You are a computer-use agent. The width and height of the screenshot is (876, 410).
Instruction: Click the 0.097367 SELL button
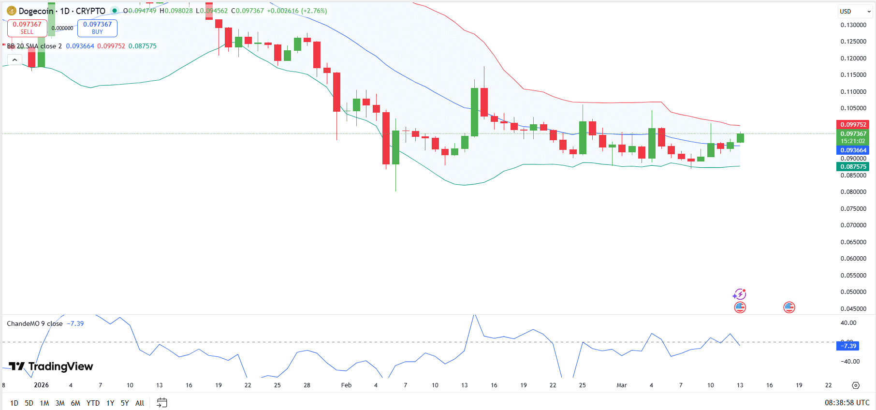[x=27, y=28]
